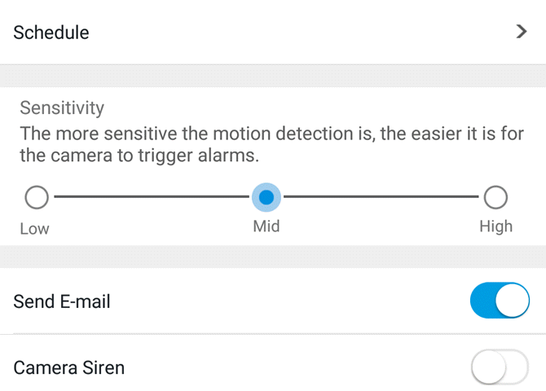Open Schedule with the right chevron arrow
546x391 pixels.
coord(522,33)
